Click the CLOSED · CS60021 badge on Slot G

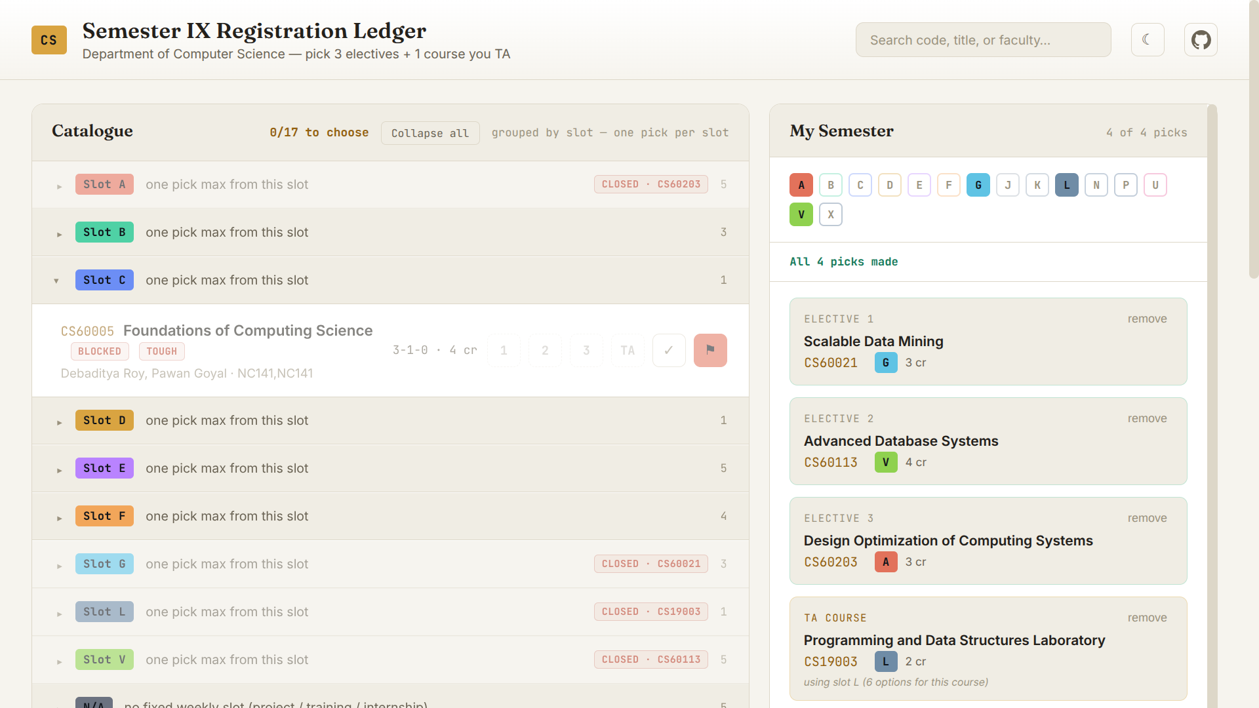pyautogui.click(x=651, y=564)
